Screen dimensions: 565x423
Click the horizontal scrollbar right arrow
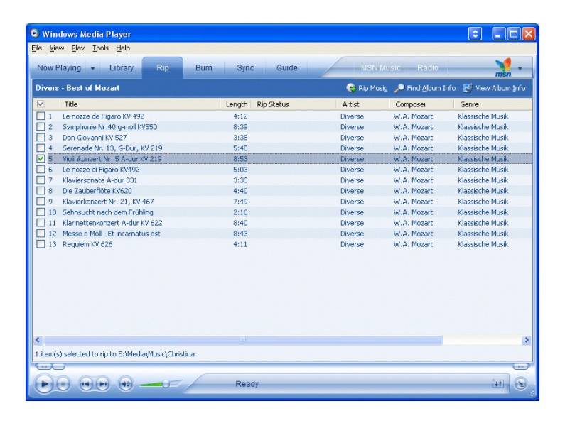pyautogui.click(x=527, y=340)
